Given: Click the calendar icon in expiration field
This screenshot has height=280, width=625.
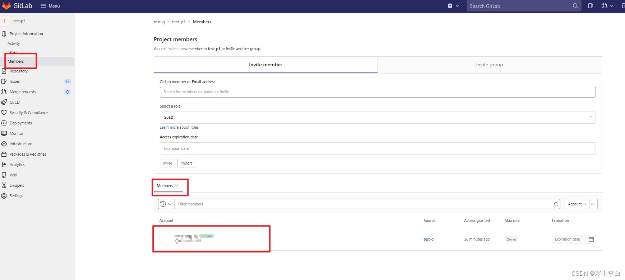Looking at the screenshot, I should 591,239.
